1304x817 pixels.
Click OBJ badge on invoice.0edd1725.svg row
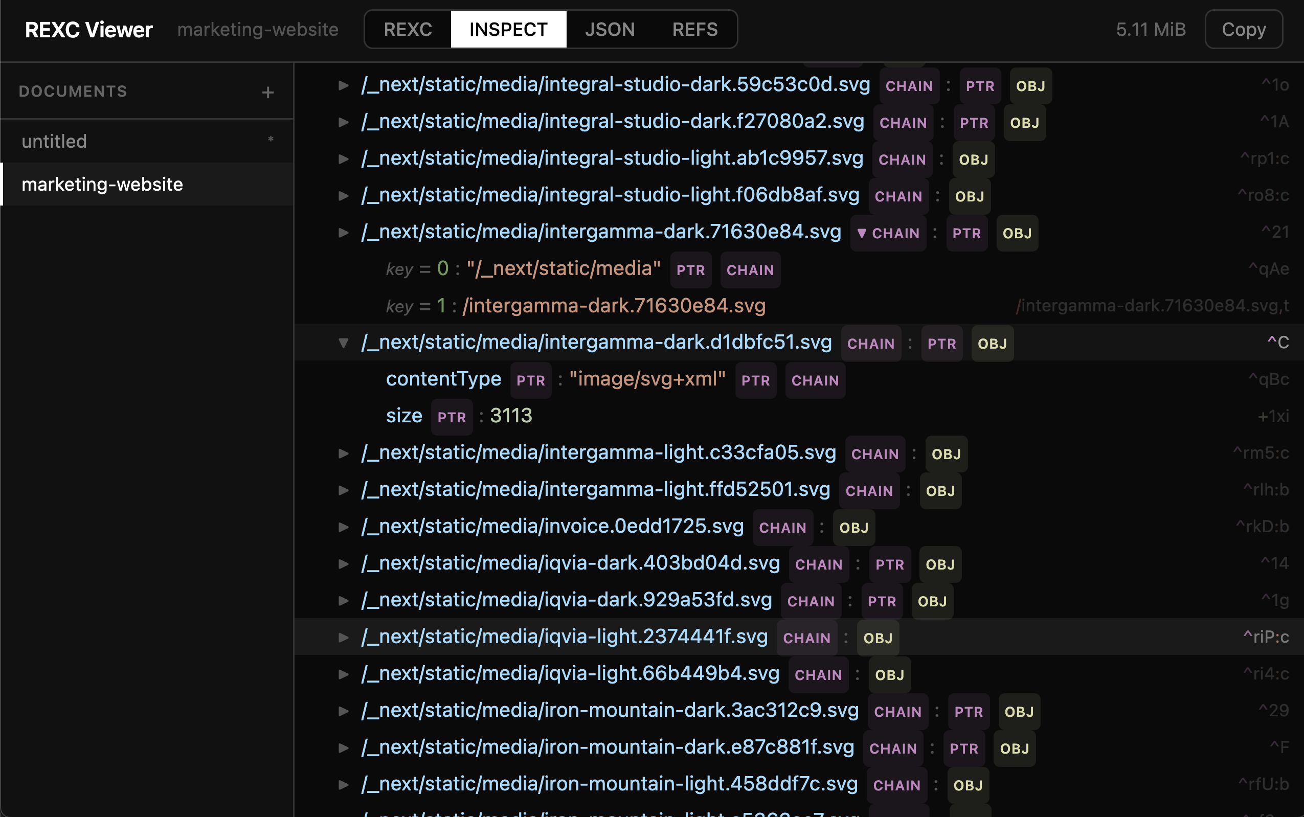tap(853, 528)
